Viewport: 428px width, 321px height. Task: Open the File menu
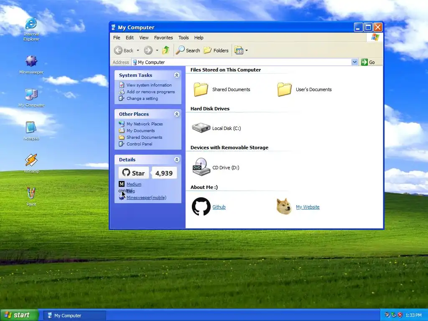point(117,38)
